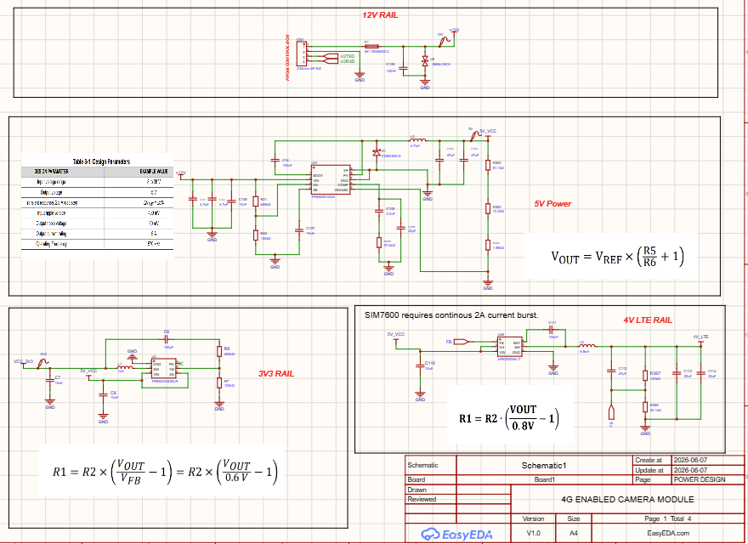748x544 pixels.
Task: Select resistor R7 100kΩ
Action: [219, 382]
